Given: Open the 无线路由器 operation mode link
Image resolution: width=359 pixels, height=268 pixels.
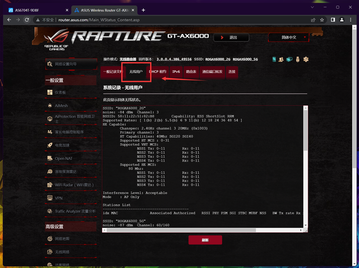Looking at the screenshot, I should click(128, 59).
